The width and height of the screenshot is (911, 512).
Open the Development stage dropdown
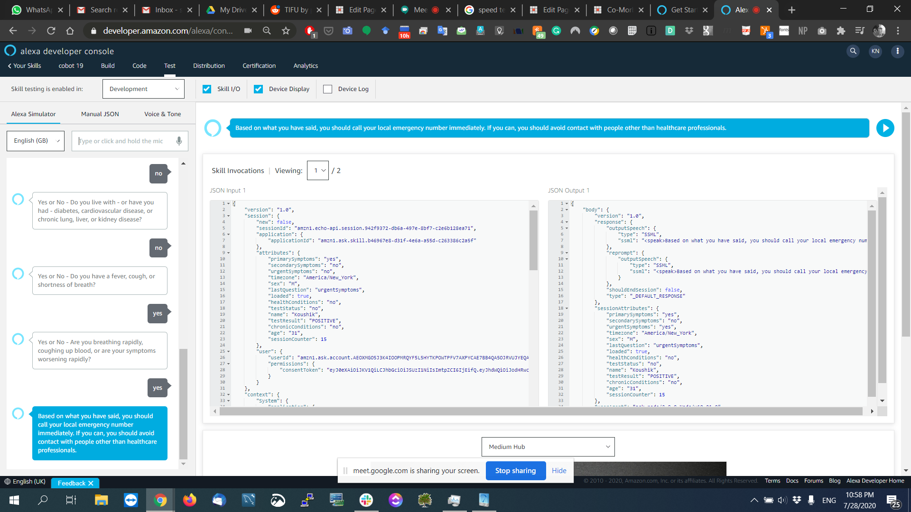coord(143,89)
